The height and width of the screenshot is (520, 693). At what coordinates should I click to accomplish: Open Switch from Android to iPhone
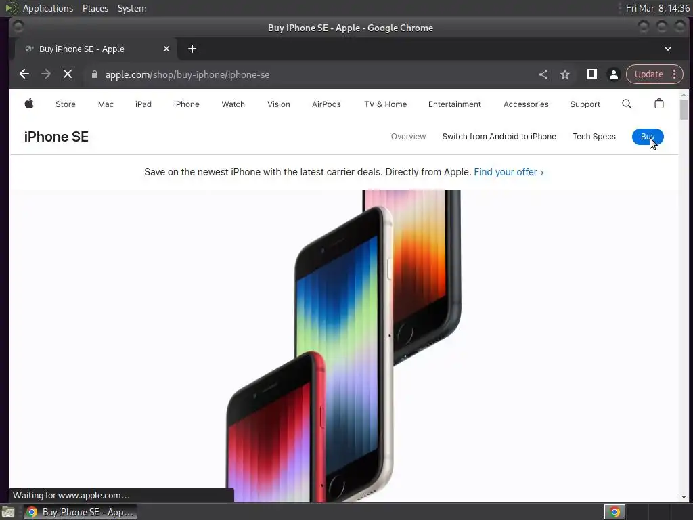pos(499,137)
